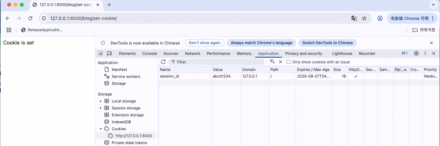Toggle the device toolbar icon
The width and height of the screenshot is (440, 146).
[109, 53]
